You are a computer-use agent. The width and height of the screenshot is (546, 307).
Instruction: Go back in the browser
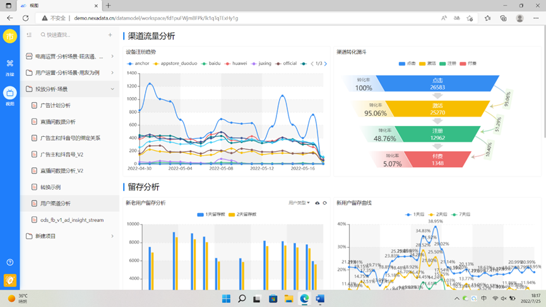9,18
